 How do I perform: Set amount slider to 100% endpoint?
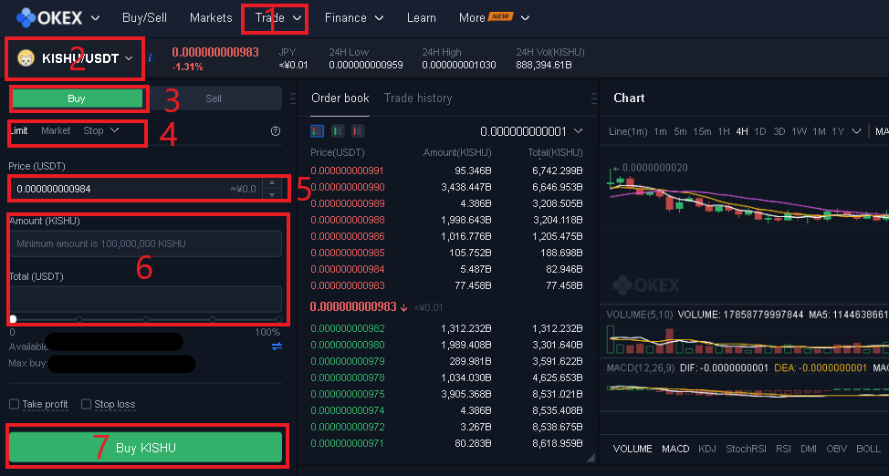(279, 319)
